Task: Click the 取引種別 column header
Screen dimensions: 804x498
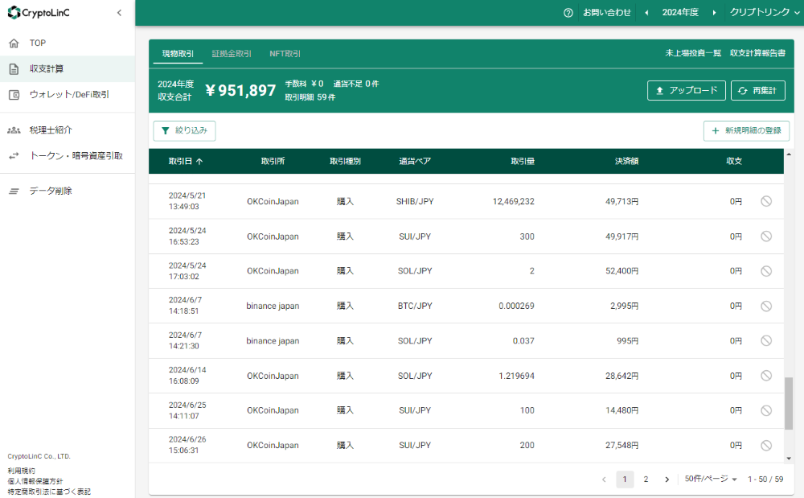Action: click(345, 161)
